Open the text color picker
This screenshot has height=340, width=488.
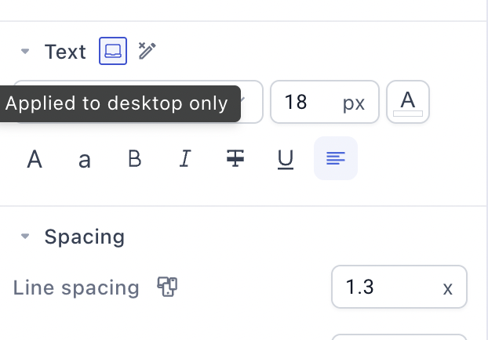tap(408, 102)
